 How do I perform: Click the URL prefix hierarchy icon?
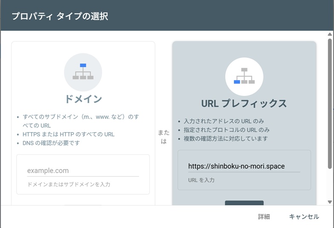pyautogui.click(x=244, y=76)
